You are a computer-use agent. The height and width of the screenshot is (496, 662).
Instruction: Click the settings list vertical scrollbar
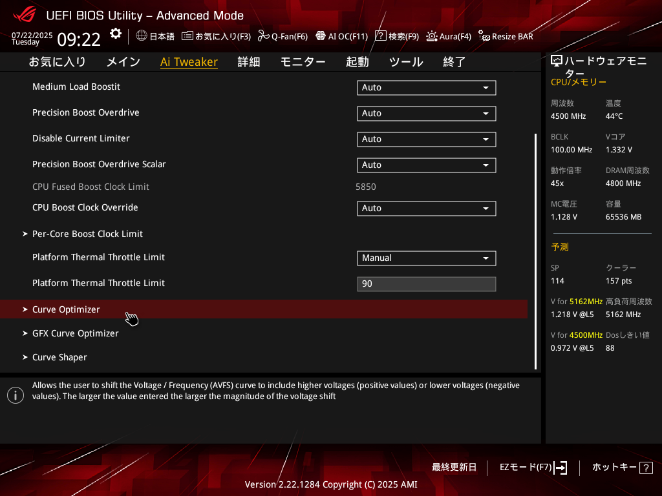[x=535, y=252]
